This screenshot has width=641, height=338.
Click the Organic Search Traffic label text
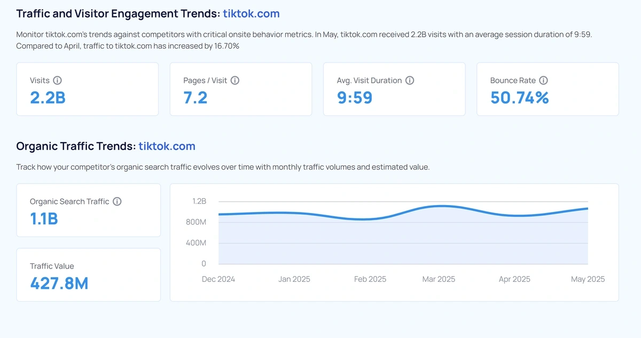(x=69, y=201)
